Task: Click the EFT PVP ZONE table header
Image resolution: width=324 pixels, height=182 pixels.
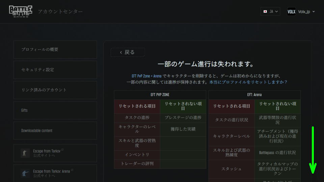Action: (160, 95)
